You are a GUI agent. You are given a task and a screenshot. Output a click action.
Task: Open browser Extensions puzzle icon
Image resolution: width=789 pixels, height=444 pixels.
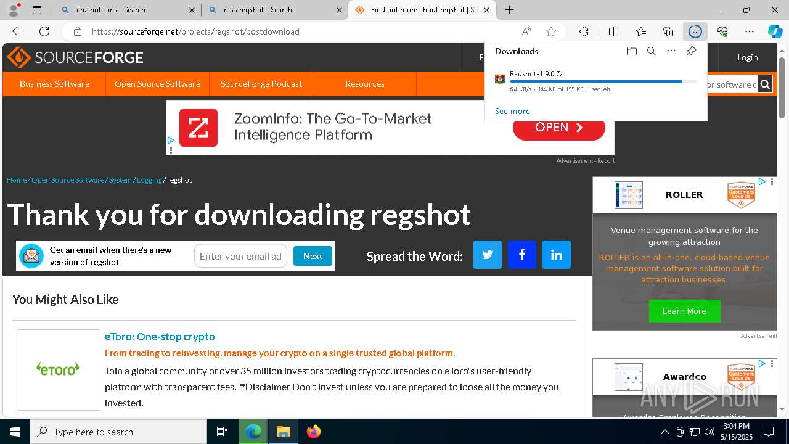click(584, 31)
